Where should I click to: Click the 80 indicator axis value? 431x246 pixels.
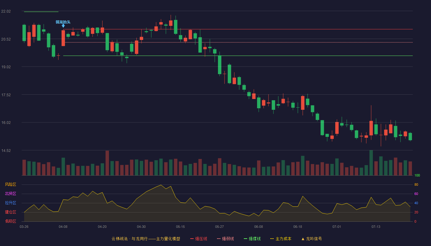tap(416, 184)
